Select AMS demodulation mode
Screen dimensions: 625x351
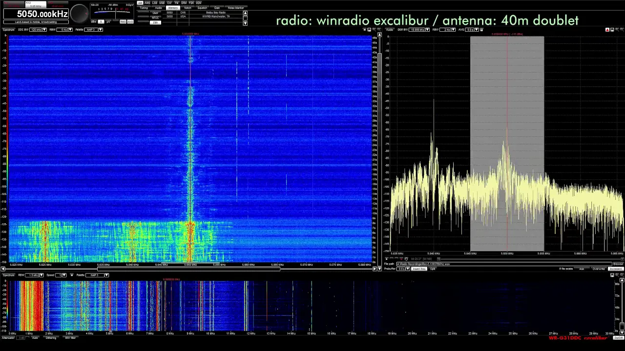[x=147, y=3]
